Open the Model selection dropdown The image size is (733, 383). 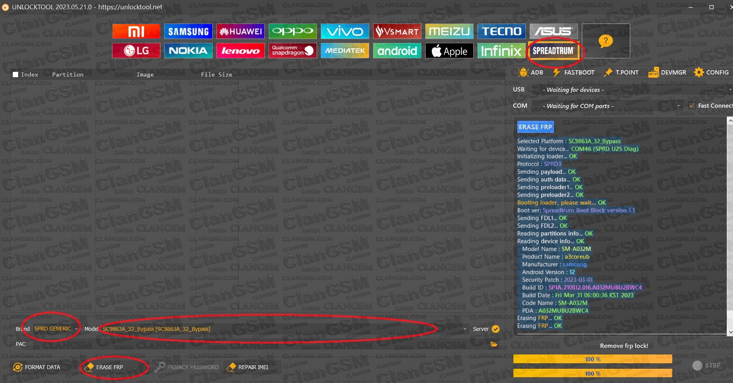[465, 329]
